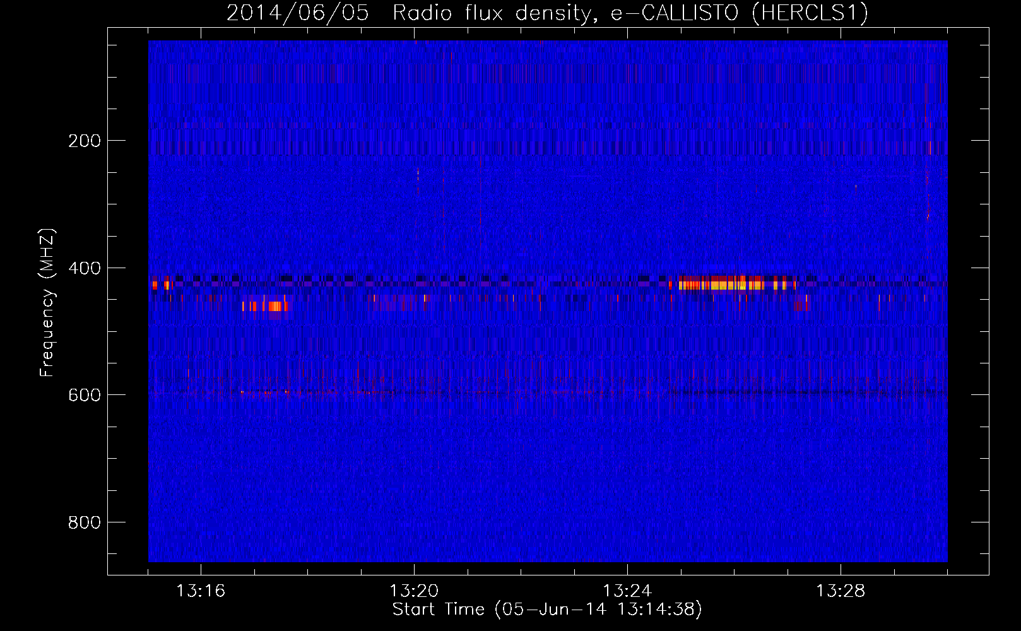Select the 800 frequency axis label
The width and height of the screenshot is (1021, 631).
pyautogui.click(x=85, y=522)
